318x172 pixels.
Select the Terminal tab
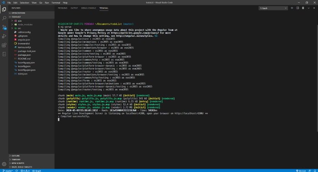tap(104, 8)
